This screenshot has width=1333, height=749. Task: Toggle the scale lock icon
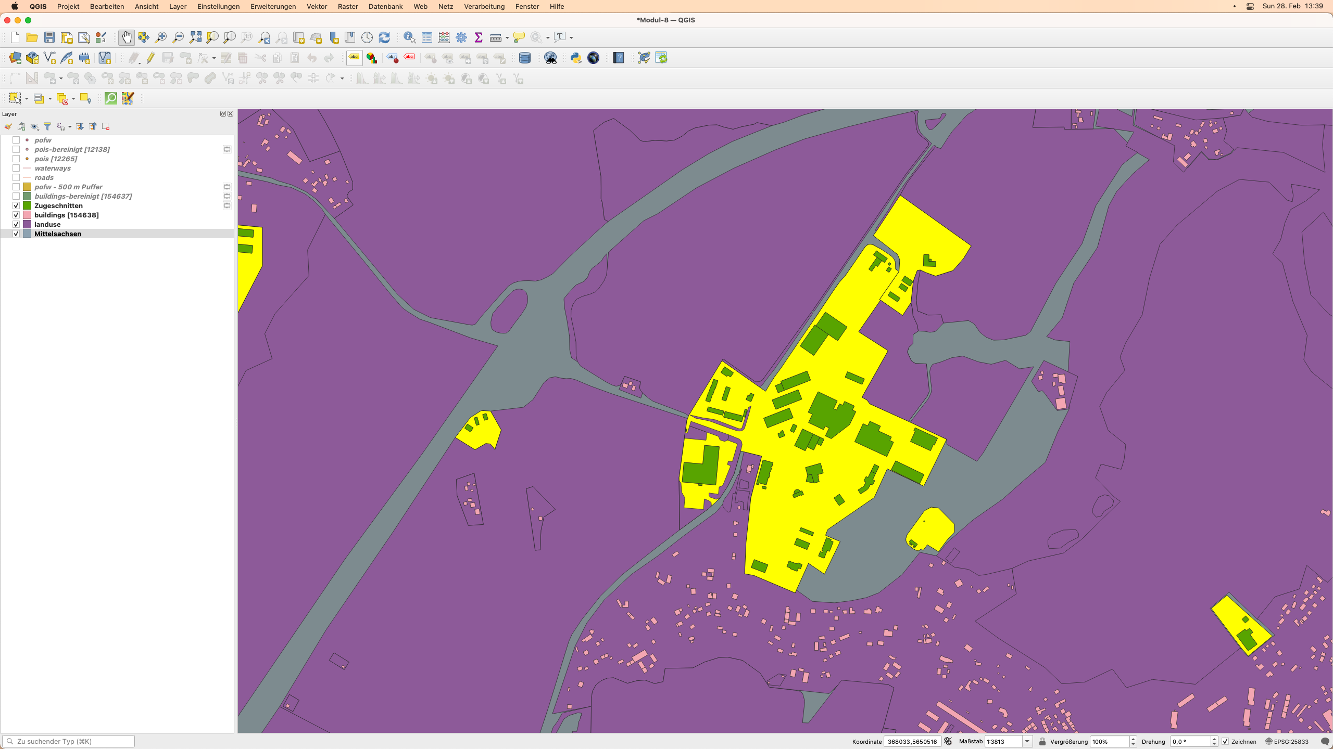tap(1042, 742)
